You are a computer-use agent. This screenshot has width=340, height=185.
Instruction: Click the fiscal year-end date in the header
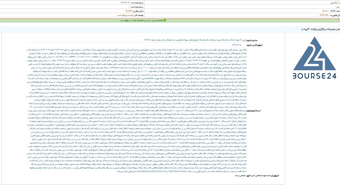pyautogui.click(x=324, y=15)
